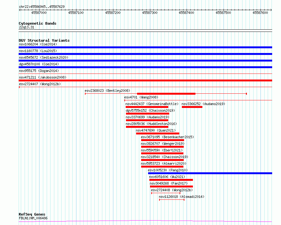Image resolution: width=281 pixels, height=225 pixels.
Task: Click the FBLN1|NM_006486 RefSeq gene label
Action: (33, 218)
